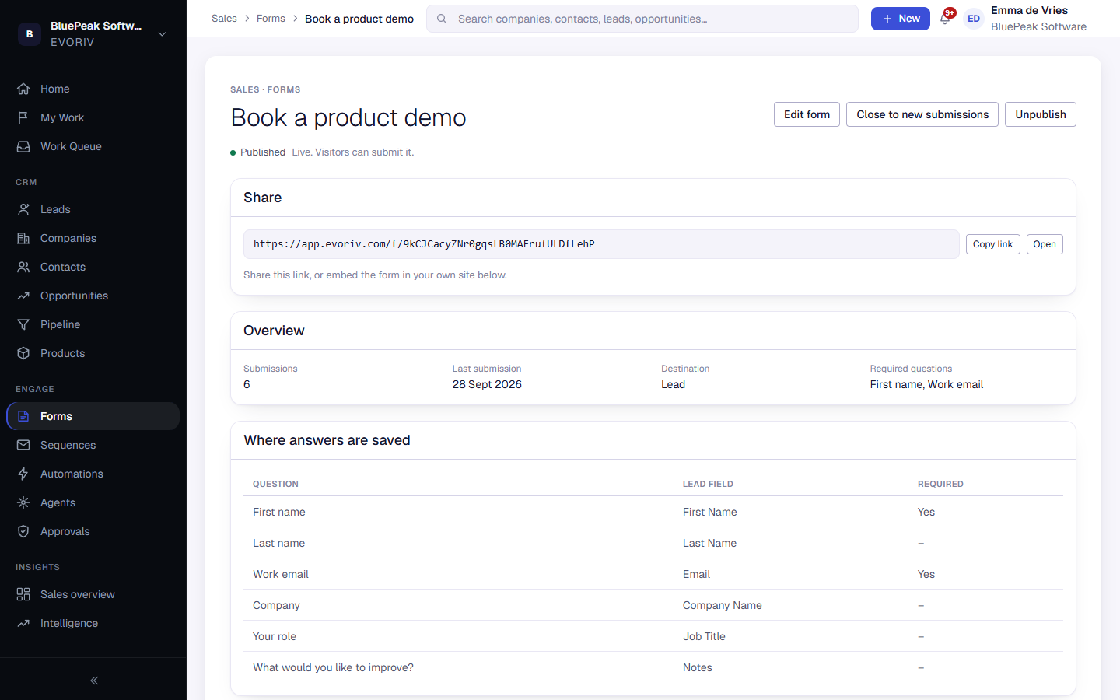Viewport: 1120px width, 700px height.
Task: Open Opportunities page
Action: (x=93, y=296)
